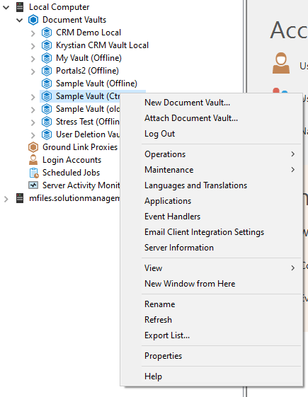Image resolution: width=308 pixels, height=397 pixels.
Task: Select the Sample Vault (Offline) label
Action: point(96,84)
